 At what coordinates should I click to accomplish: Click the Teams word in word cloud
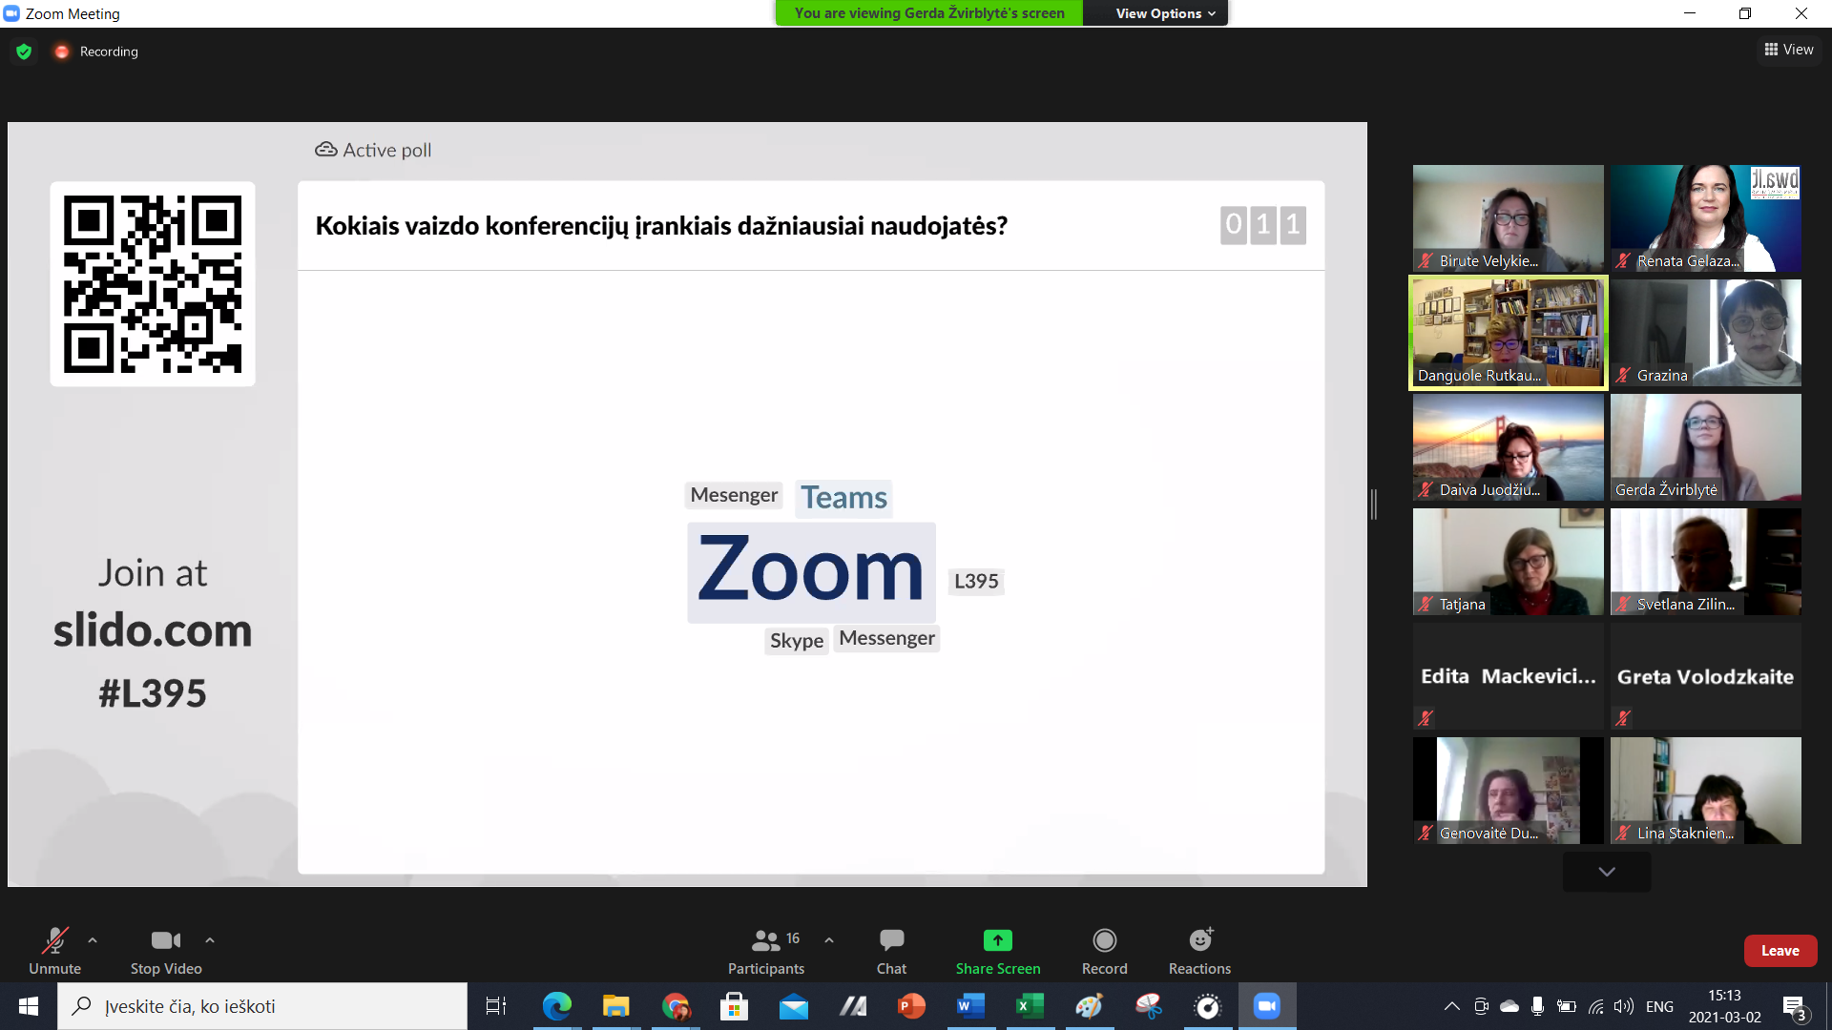tap(843, 498)
